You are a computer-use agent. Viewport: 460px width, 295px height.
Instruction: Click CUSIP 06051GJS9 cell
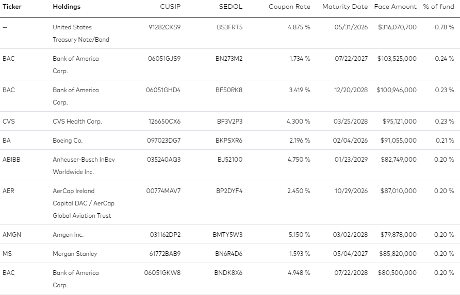click(x=165, y=59)
